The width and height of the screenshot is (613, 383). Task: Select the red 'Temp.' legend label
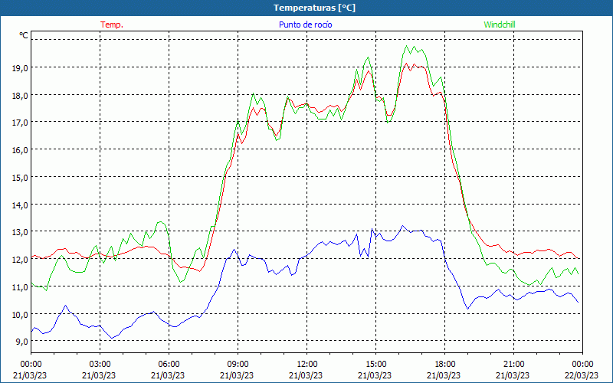112,25
